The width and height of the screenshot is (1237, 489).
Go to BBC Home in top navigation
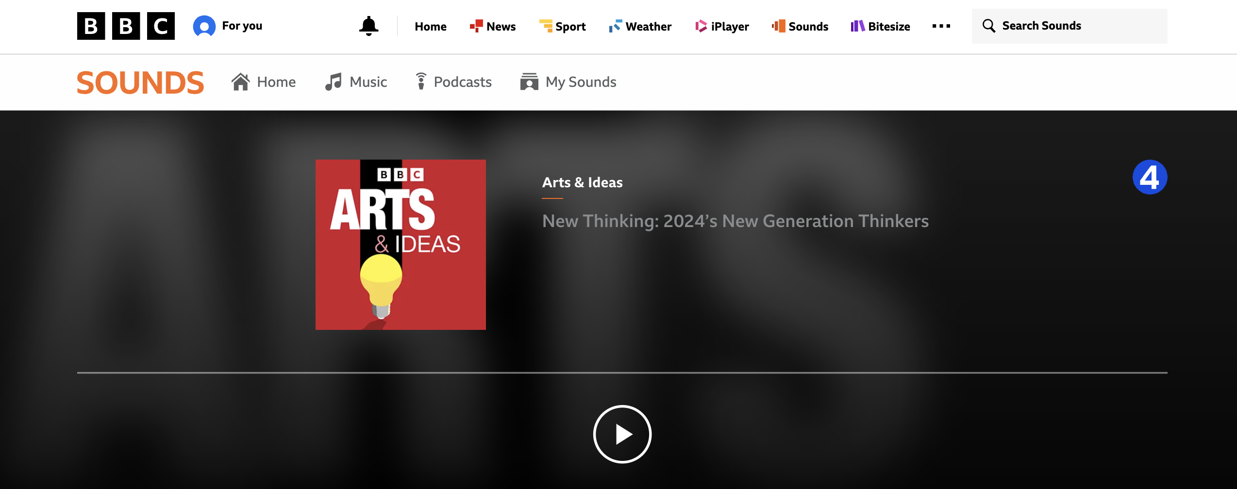click(431, 27)
